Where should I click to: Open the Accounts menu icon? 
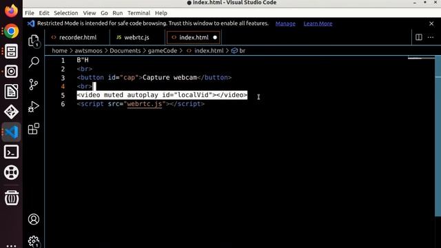(34, 219)
